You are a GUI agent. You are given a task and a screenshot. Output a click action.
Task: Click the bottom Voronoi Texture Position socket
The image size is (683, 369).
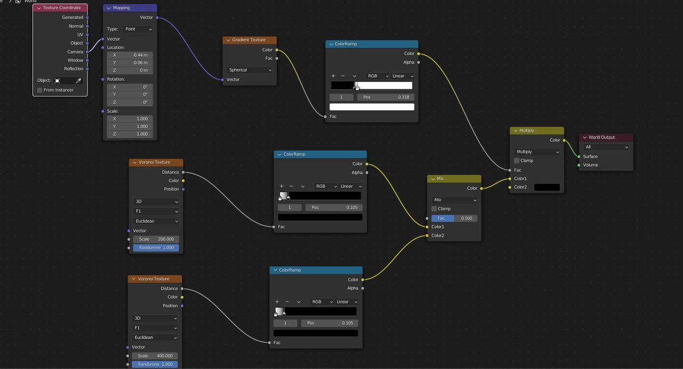(x=182, y=305)
